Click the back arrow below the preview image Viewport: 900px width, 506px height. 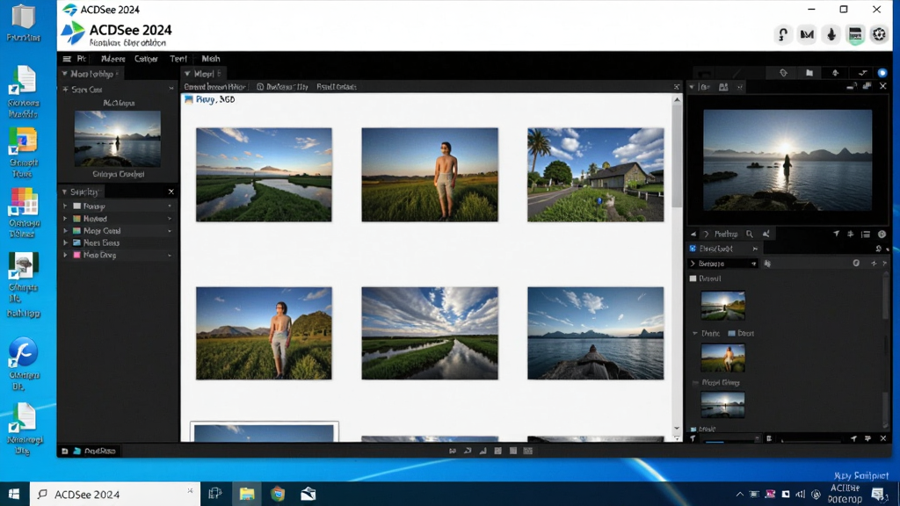pos(693,234)
